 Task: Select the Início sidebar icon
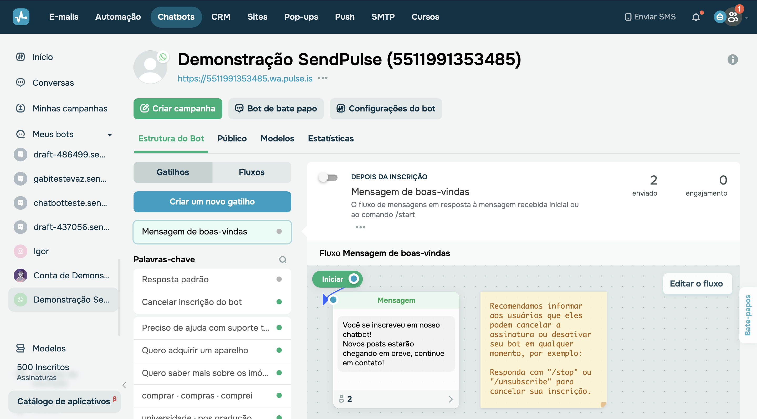20,57
